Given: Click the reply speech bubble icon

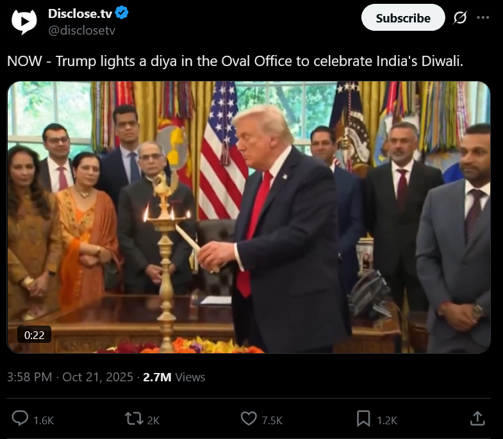Looking at the screenshot, I should click(20, 418).
